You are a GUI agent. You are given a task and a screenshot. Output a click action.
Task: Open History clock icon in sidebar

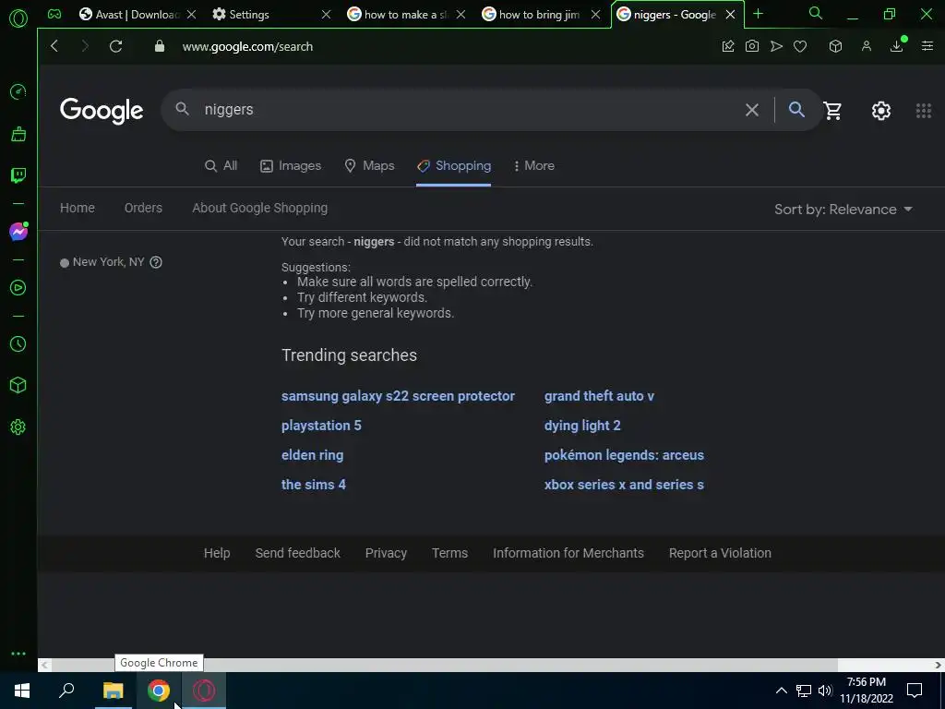tap(18, 343)
